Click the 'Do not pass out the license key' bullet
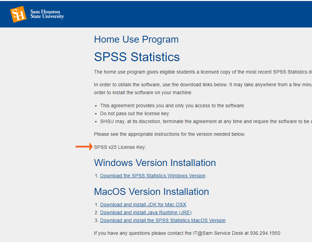The image size is (312, 242). click(x=135, y=114)
